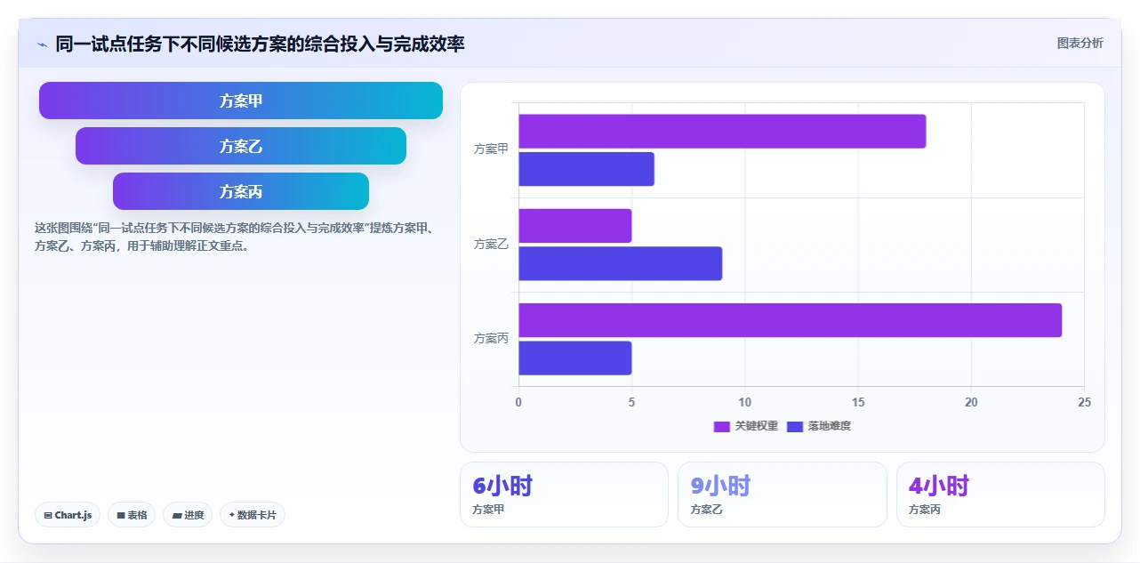Image resolution: width=1140 pixels, height=563 pixels.
Task: Click the x-axis tick value 20
Action: (971, 402)
